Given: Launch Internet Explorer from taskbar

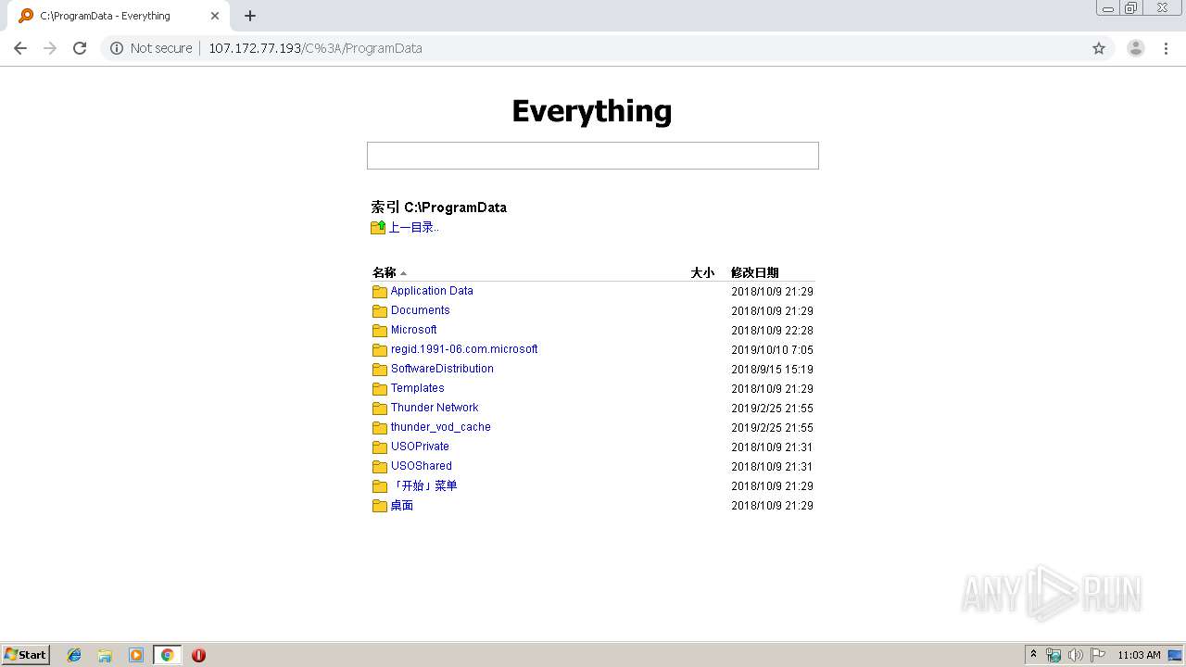Looking at the screenshot, I should (74, 655).
